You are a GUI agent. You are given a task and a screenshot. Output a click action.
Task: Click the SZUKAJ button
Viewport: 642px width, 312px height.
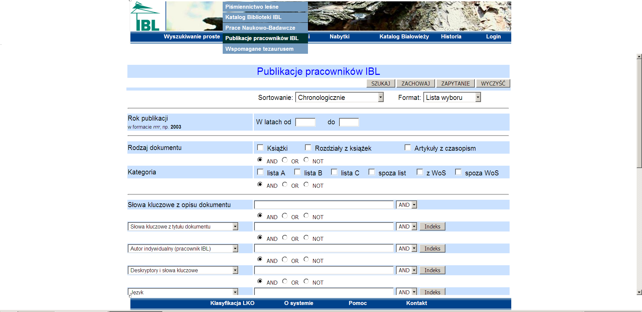[381, 84]
